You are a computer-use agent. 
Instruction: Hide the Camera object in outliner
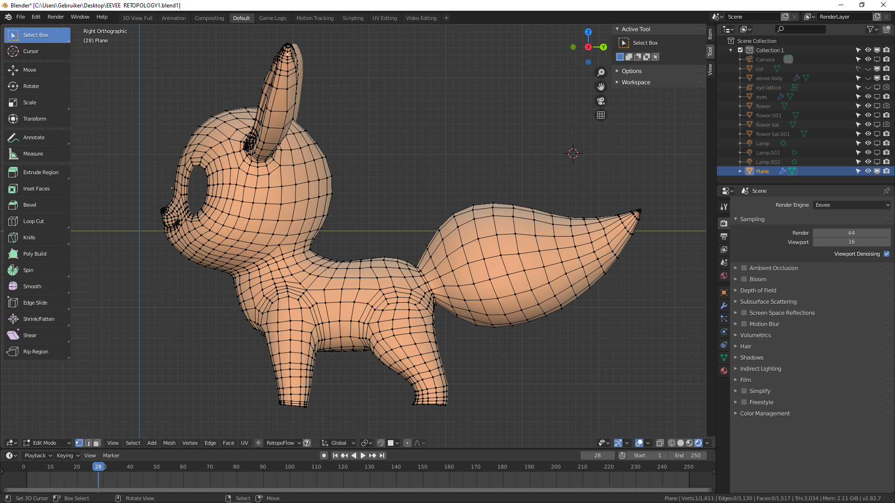[x=868, y=60]
